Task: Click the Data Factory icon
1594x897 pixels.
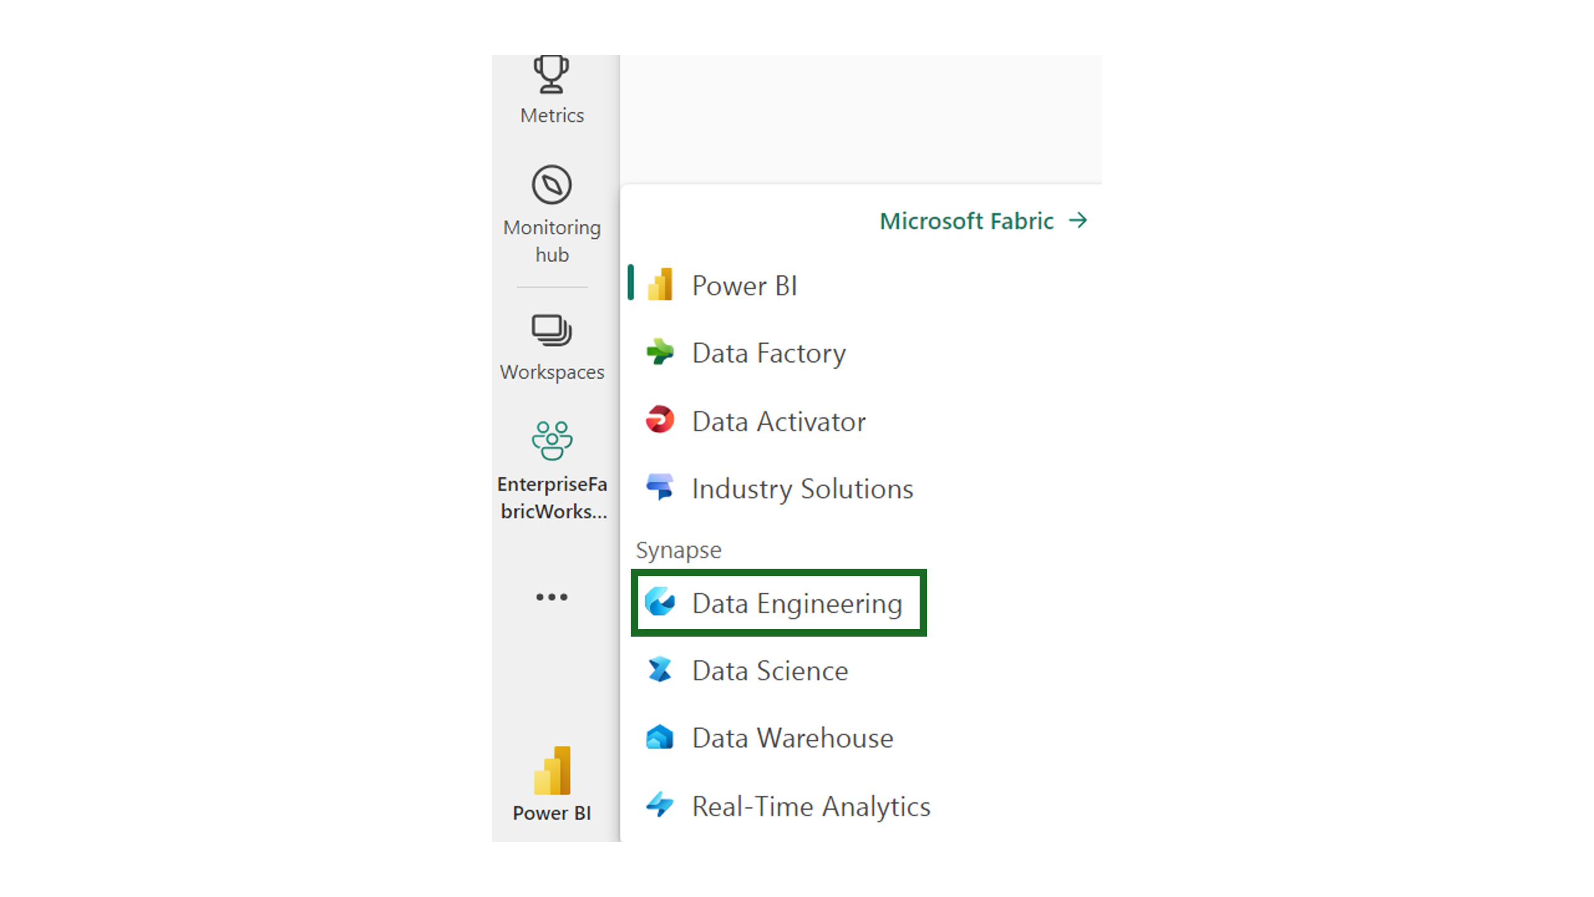Action: click(660, 351)
